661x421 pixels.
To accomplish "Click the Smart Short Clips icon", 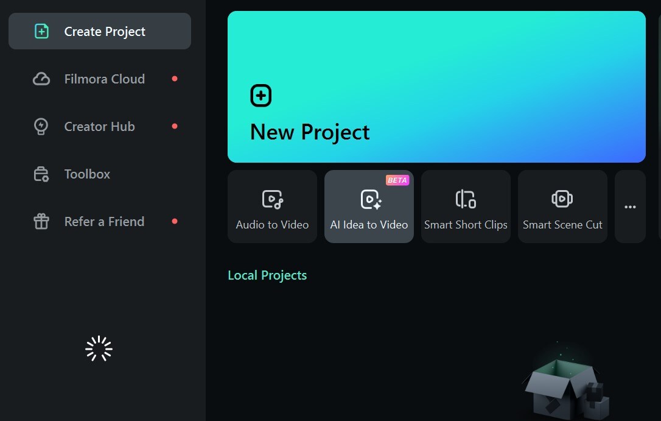I will 466,199.
